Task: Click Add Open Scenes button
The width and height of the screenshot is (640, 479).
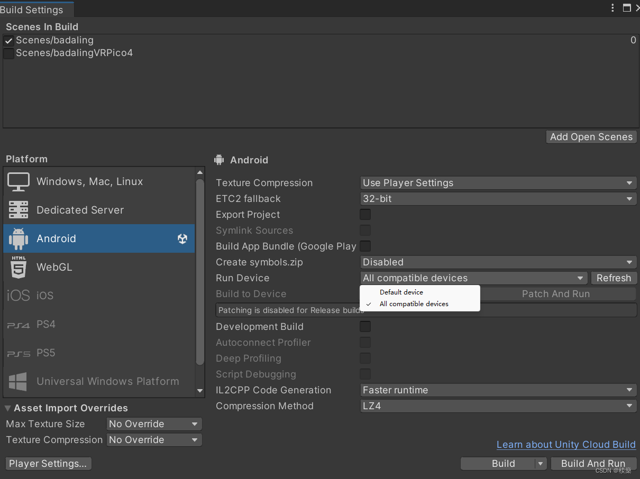Action: [x=591, y=137]
